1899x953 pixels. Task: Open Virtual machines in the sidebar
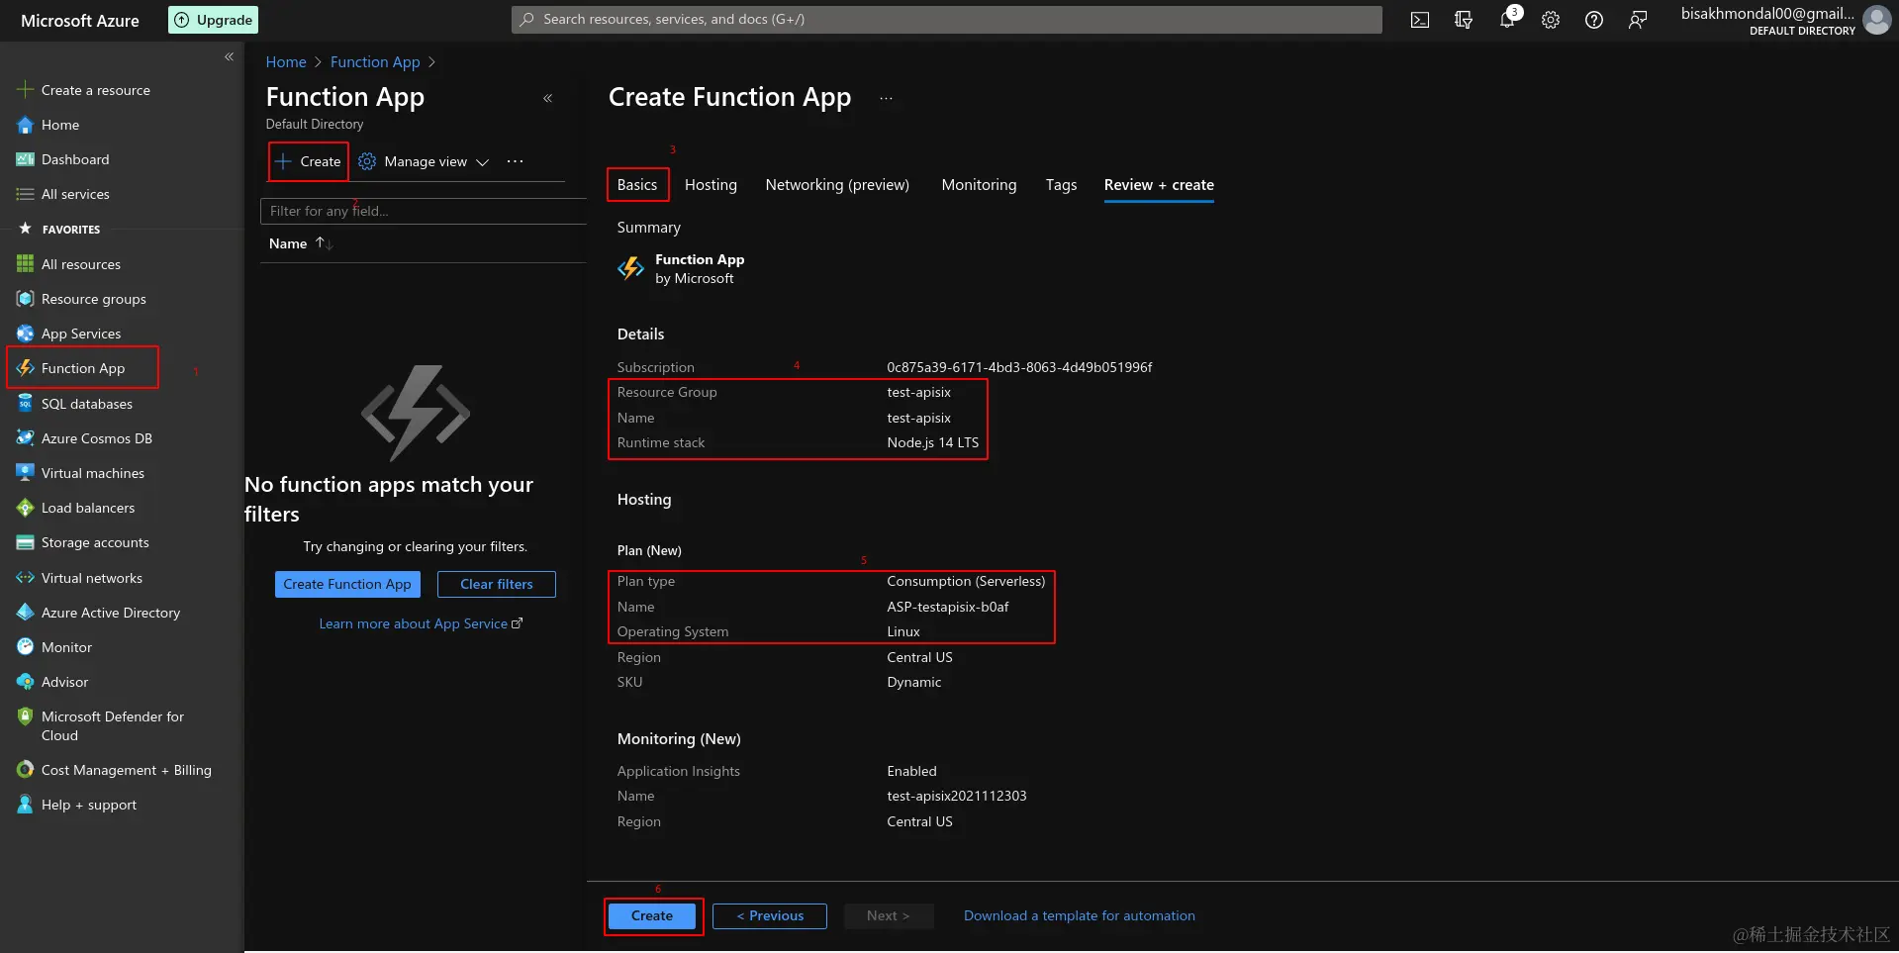[x=93, y=473]
